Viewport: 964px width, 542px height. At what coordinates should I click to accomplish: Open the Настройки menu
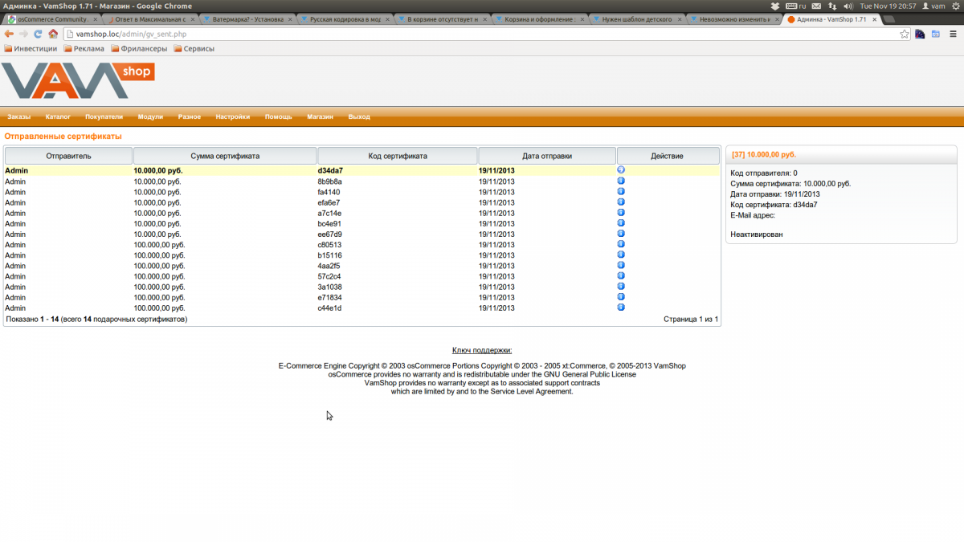point(232,117)
